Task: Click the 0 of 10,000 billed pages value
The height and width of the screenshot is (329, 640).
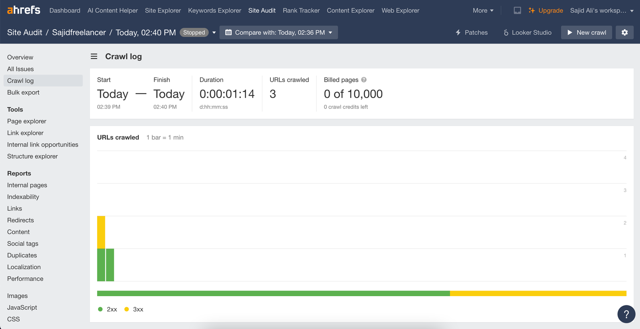Action: 353,94
